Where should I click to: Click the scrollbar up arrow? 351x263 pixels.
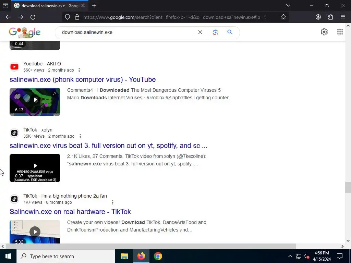point(348,26)
